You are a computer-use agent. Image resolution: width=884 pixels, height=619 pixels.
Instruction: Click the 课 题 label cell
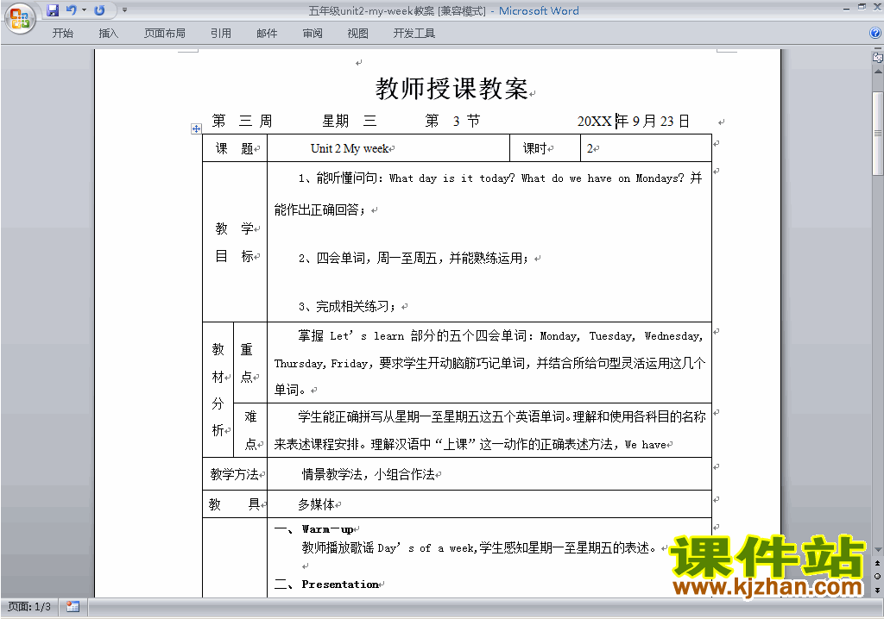pyautogui.click(x=235, y=148)
